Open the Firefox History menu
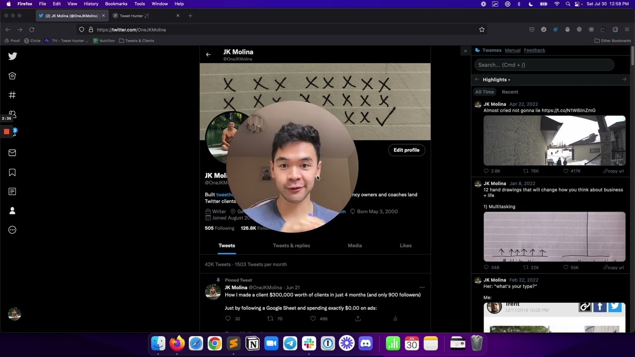The image size is (635, 357). [91, 4]
